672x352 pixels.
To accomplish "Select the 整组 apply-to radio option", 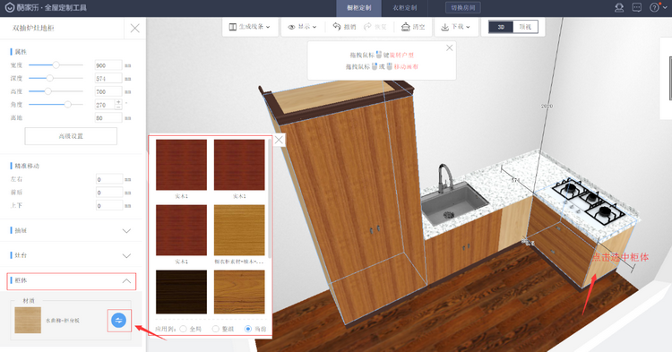I will (216, 329).
